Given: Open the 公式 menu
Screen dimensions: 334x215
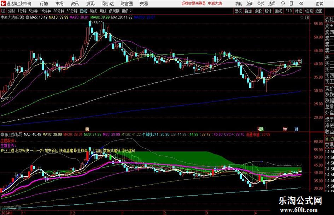Looking at the screenshot, I should tap(261, 4).
